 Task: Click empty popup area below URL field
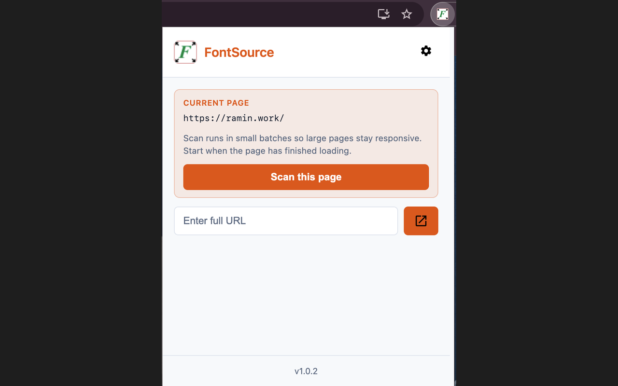click(306, 294)
